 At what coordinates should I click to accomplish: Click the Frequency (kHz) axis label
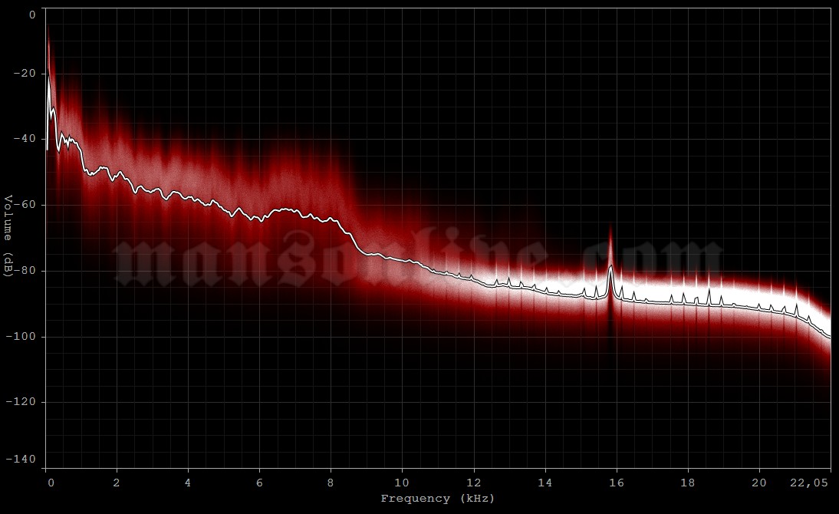click(437, 498)
